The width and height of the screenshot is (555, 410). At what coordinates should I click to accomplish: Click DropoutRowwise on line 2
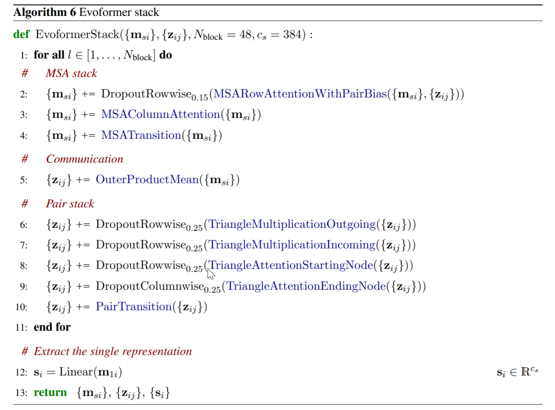click(x=146, y=94)
